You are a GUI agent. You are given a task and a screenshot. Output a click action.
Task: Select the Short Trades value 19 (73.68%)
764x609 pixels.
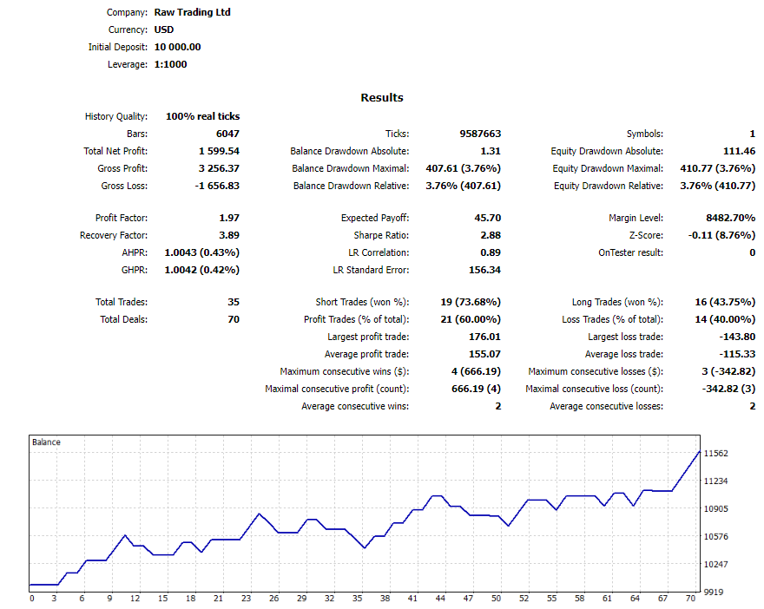471,302
